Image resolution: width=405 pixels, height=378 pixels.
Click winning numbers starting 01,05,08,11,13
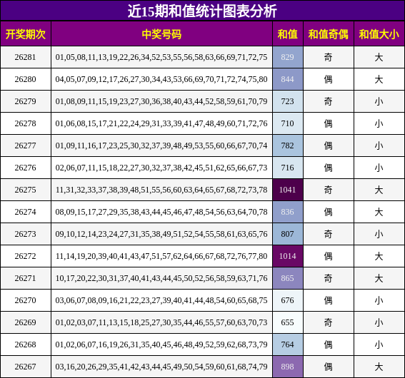click(x=161, y=57)
